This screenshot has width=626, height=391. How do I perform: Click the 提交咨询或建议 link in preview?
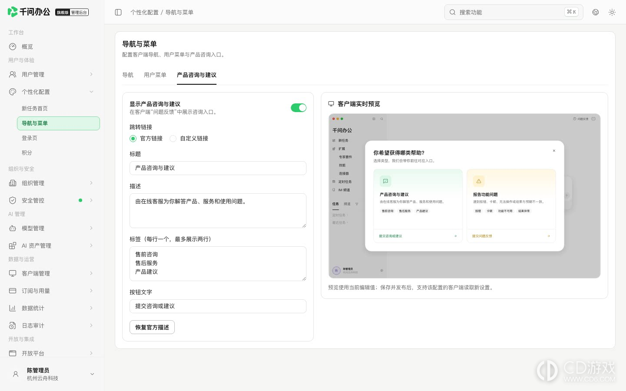coord(390,236)
